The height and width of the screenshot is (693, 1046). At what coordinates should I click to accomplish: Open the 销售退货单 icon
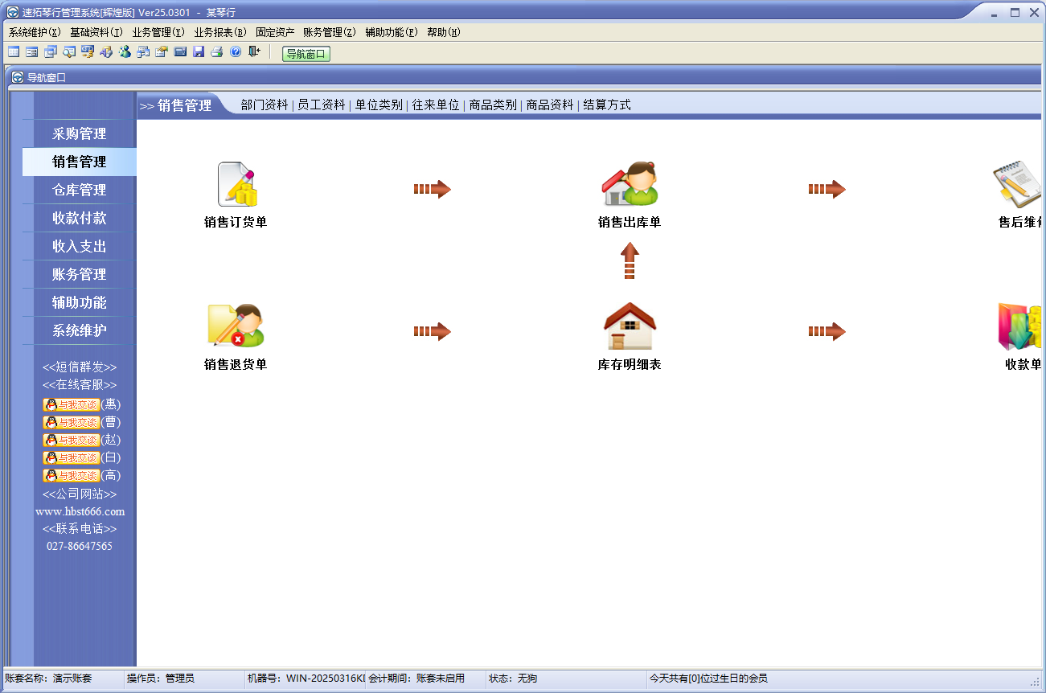236,326
